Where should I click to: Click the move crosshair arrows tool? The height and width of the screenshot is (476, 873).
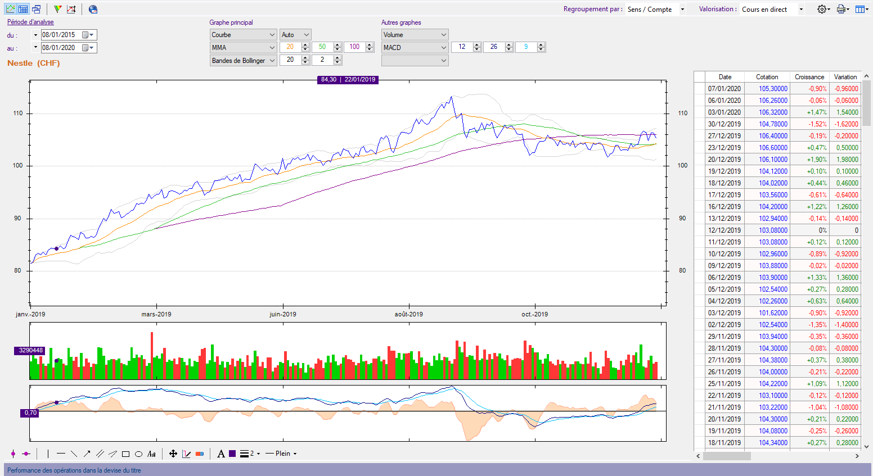tap(173, 454)
